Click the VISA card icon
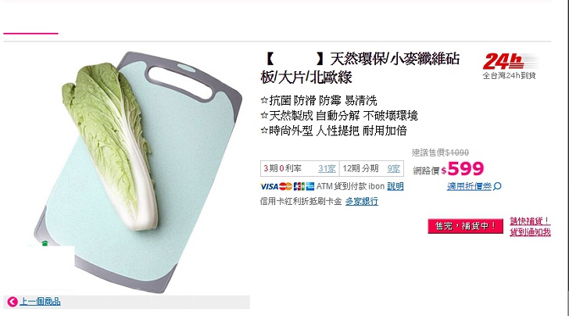 (269, 187)
